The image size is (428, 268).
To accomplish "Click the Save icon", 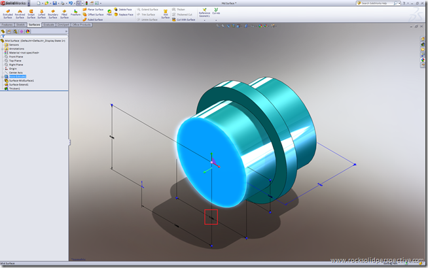I will point(54,3).
